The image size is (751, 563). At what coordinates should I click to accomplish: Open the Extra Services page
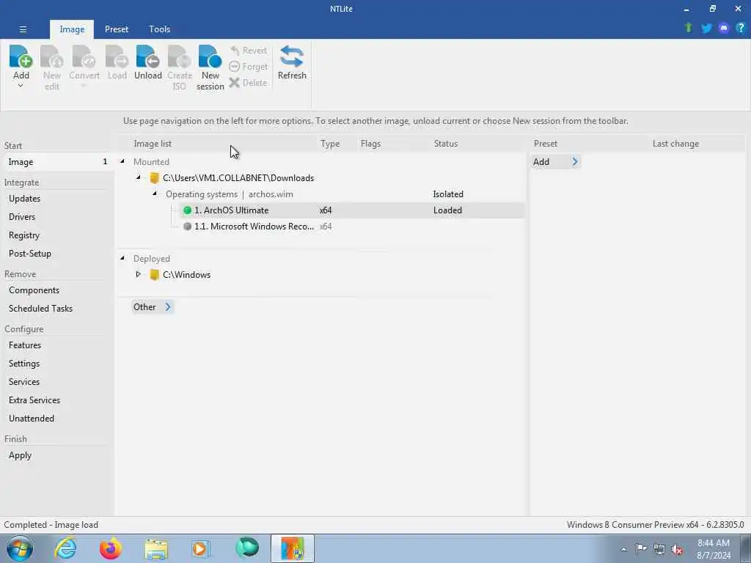[x=34, y=400]
